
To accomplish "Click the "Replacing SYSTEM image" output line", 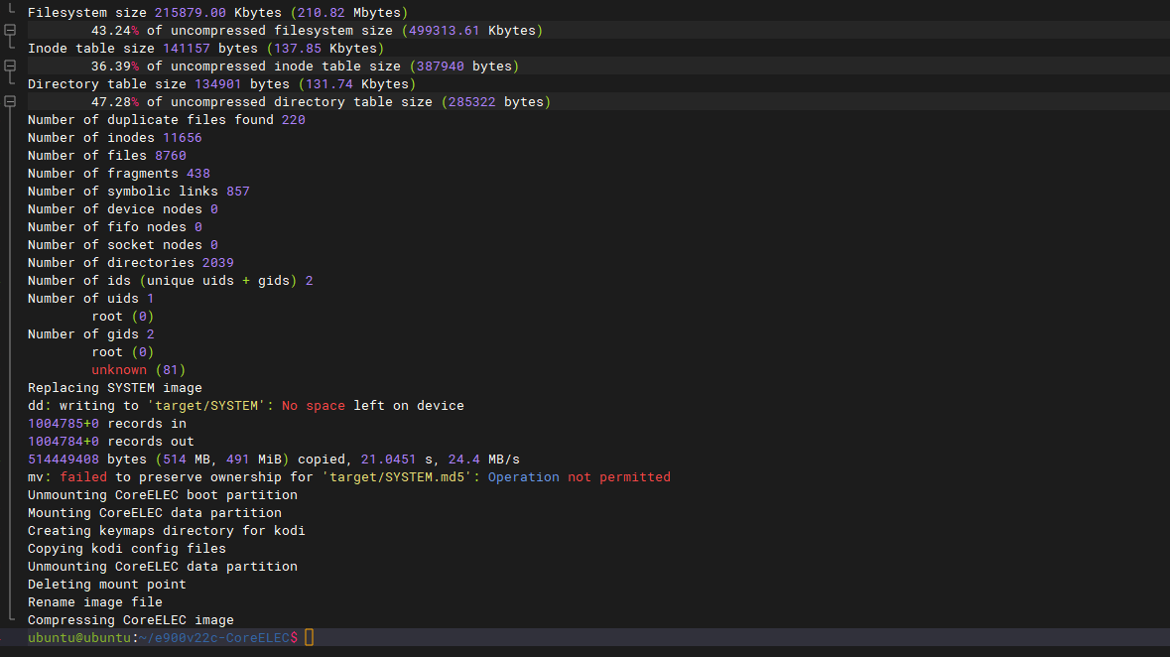I will click(x=114, y=388).
